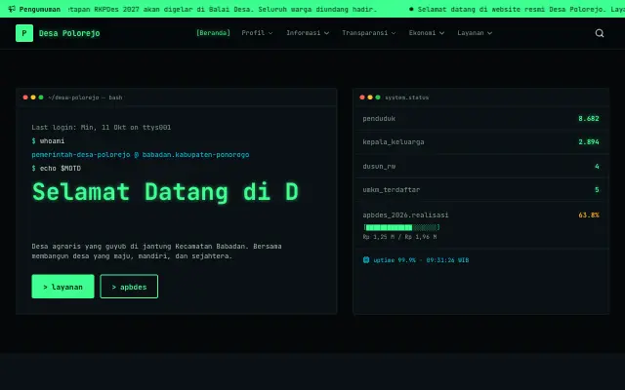The width and height of the screenshot is (625, 390).
Task: Click the green dot of the system.status window
Action: [x=378, y=97]
